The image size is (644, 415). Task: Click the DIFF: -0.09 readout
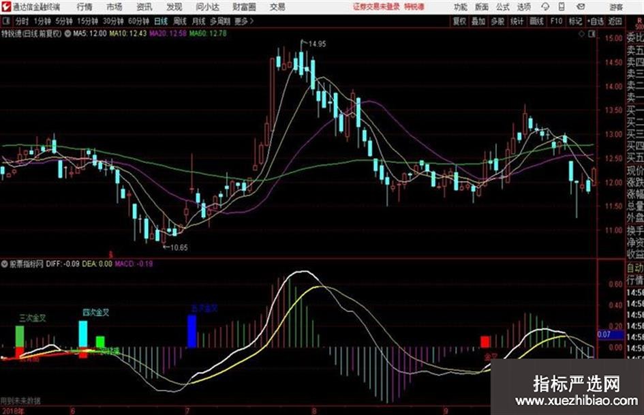(63, 264)
